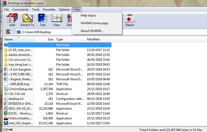Click the View toolbar icon

pos(57,18)
